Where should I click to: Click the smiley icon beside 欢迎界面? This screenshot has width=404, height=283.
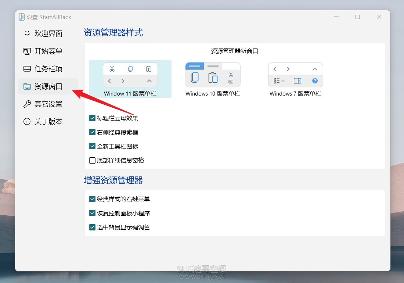point(27,33)
